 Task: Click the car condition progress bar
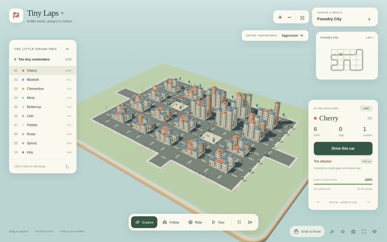coord(343,184)
